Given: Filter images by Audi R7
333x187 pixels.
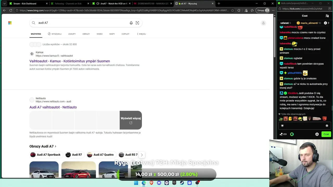Looking at the screenshot, I should (74, 155).
